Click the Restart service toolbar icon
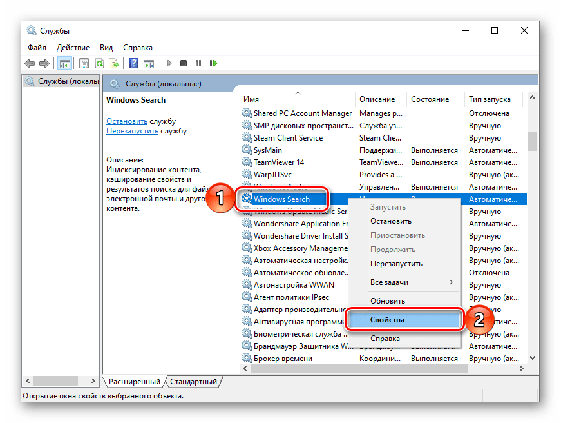The image size is (561, 423). click(x=213, y=63)
